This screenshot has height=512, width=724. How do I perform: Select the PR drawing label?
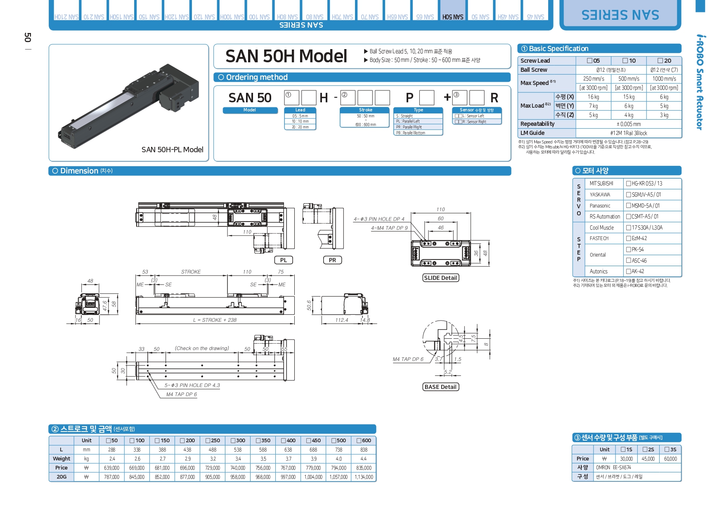click(x=332, y=260)
